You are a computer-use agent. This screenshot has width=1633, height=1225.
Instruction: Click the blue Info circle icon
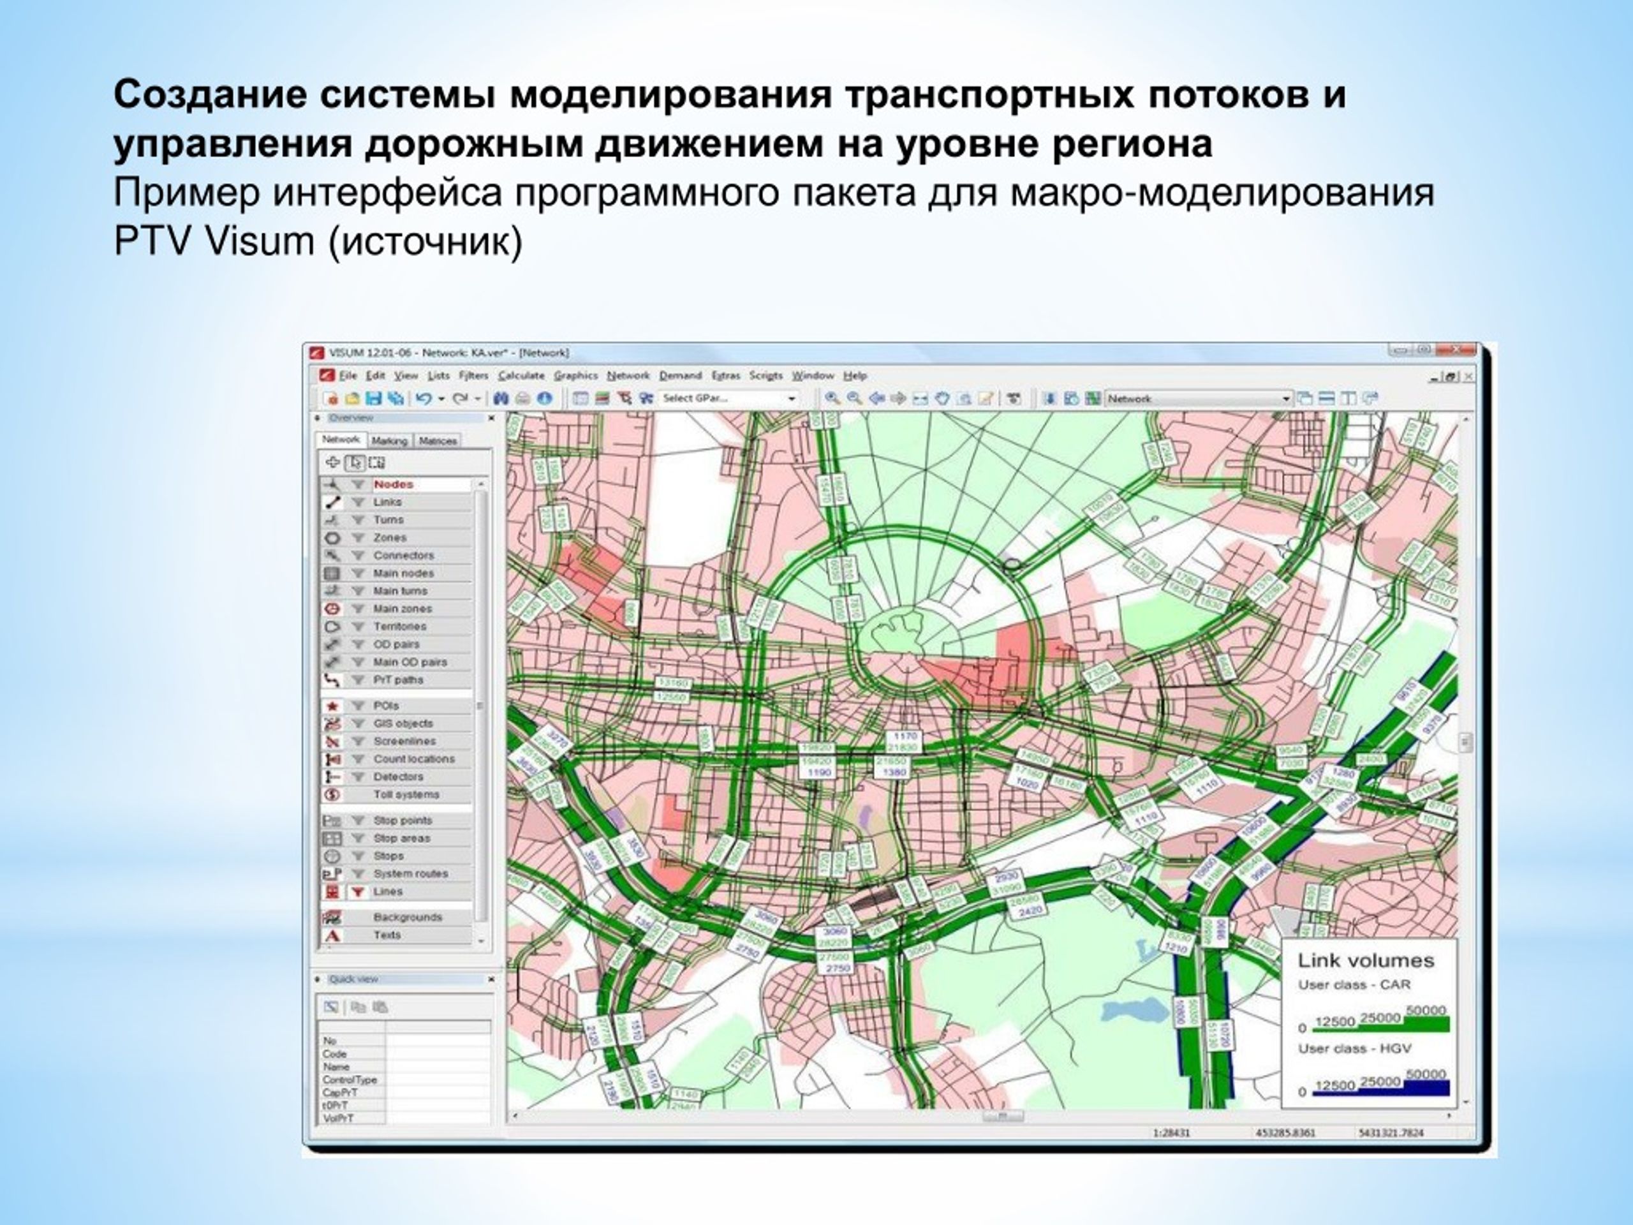pyautogui.click(x=545, y=399)
